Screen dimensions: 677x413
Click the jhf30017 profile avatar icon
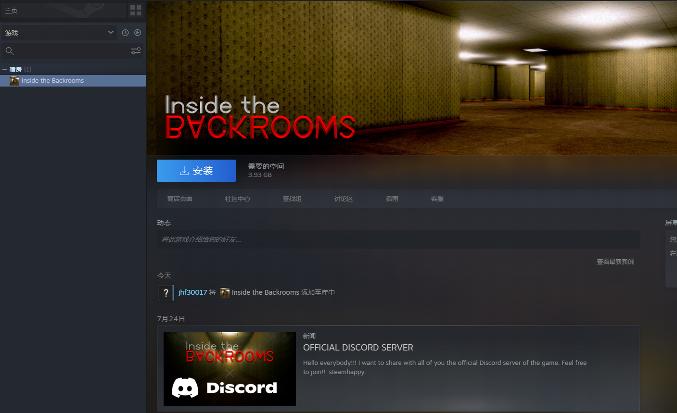coord(166,292)
